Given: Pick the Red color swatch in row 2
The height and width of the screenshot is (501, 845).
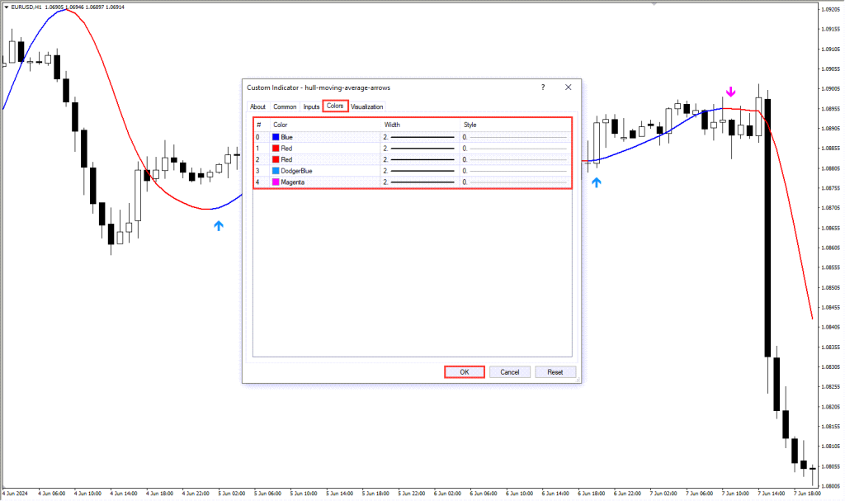Looking at the screenshot, I should 276,159.
